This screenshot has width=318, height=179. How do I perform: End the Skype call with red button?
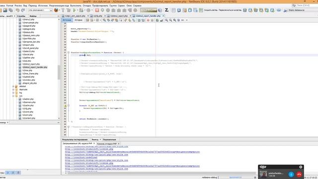[x=299, y=174]
